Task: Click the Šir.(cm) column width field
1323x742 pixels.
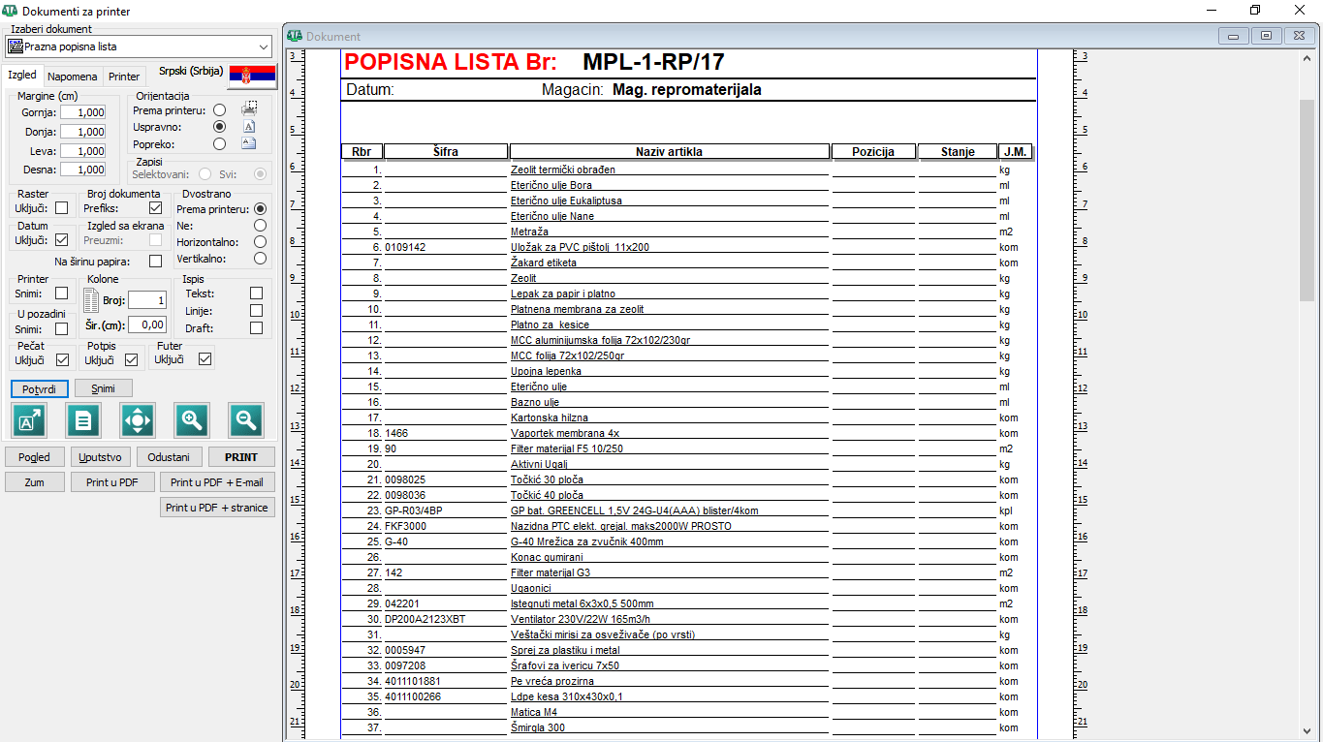Action: pos(147,325)
